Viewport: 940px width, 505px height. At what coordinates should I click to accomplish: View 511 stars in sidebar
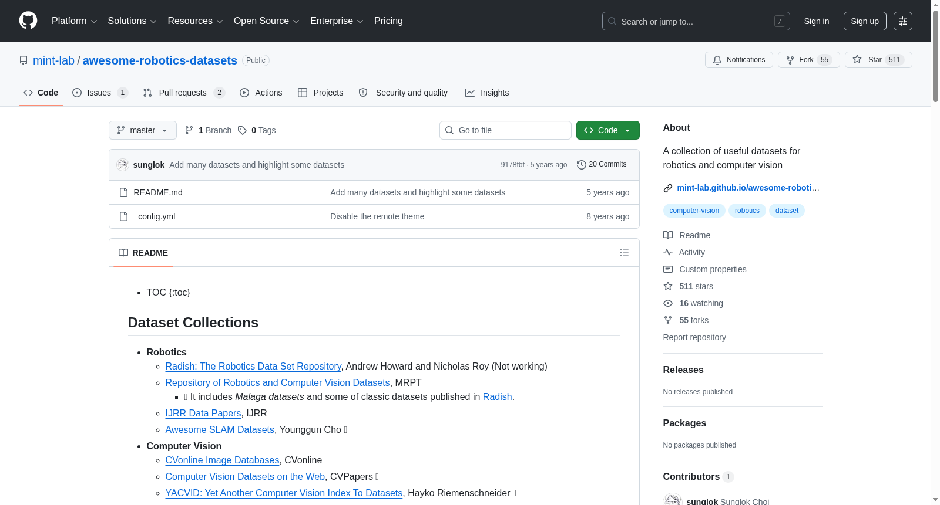pos(688,286)
